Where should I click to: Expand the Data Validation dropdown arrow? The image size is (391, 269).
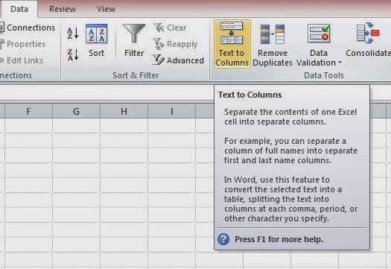click(x=340, y=63)
